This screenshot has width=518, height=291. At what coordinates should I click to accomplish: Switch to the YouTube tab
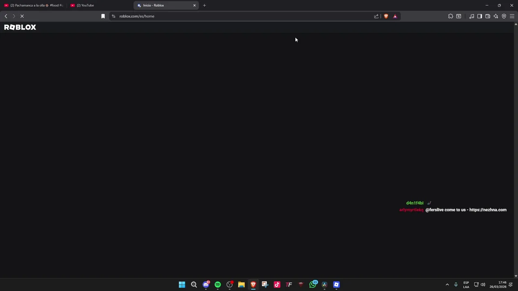coord(100,5)
